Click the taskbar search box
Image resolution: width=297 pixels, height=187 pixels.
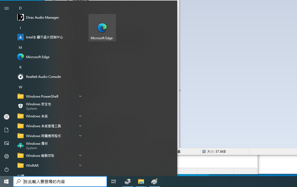(60, 182)
